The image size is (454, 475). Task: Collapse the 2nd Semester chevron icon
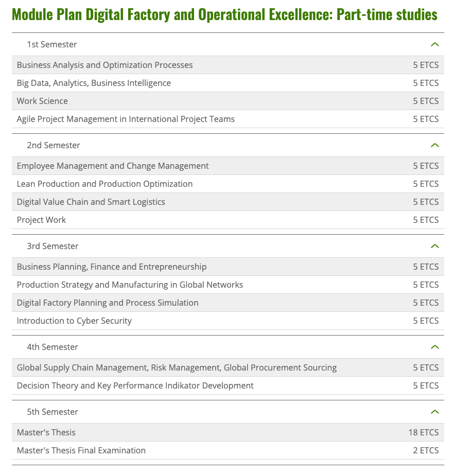434,146
